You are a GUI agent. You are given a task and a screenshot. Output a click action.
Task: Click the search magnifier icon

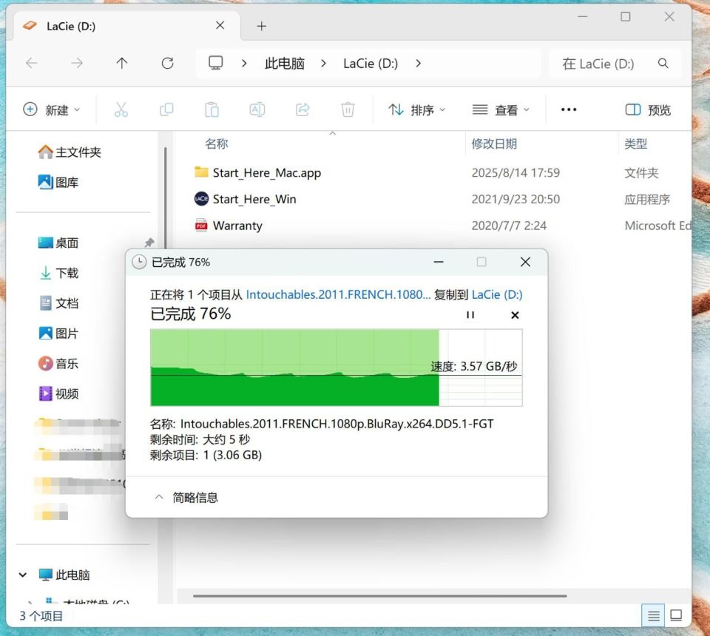(x=663, y=64)
